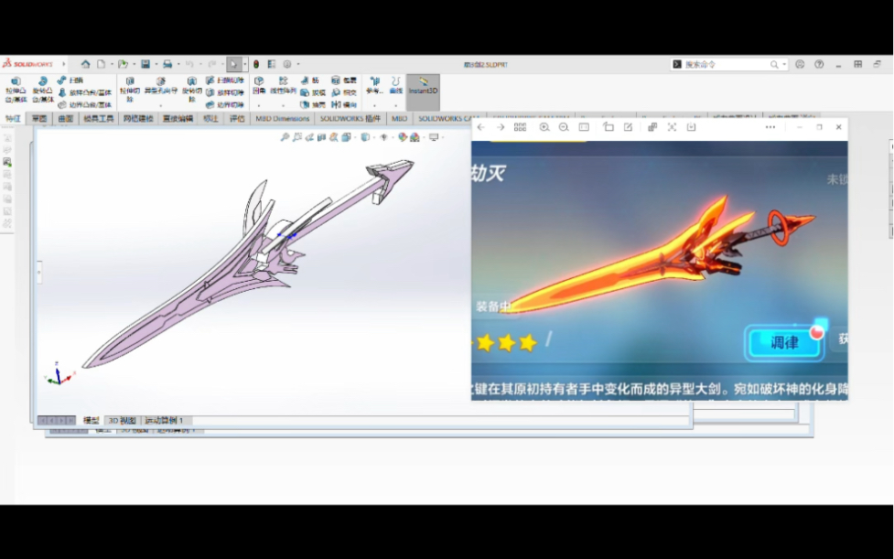Click the Print icon in quick toolbar

pyautogui.click(x=167, y=64)
